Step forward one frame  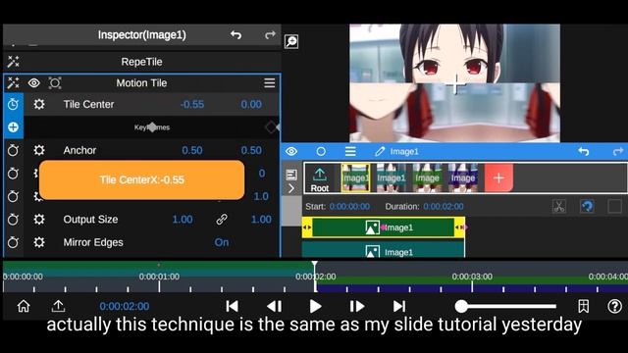(x=357, y=306)
